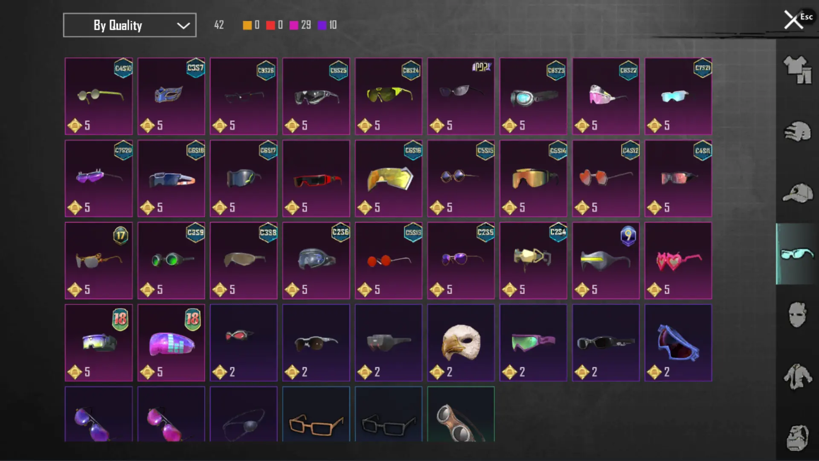Select the orange rectangular frame glasses

316,414
